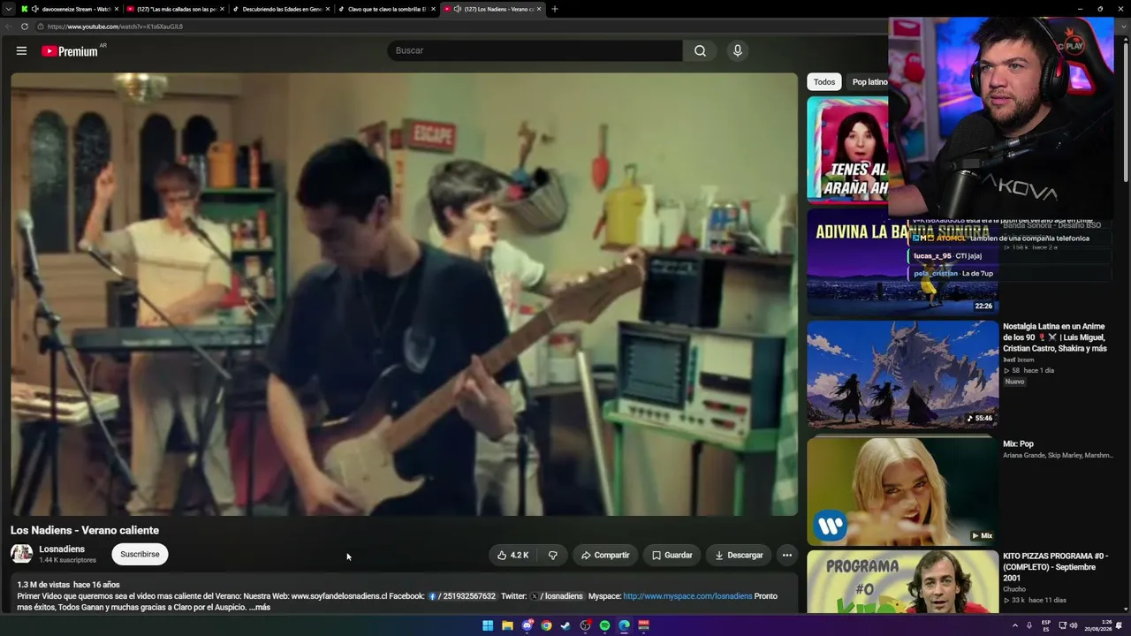Select the Pop latino filter chip

tap(868, 82)
